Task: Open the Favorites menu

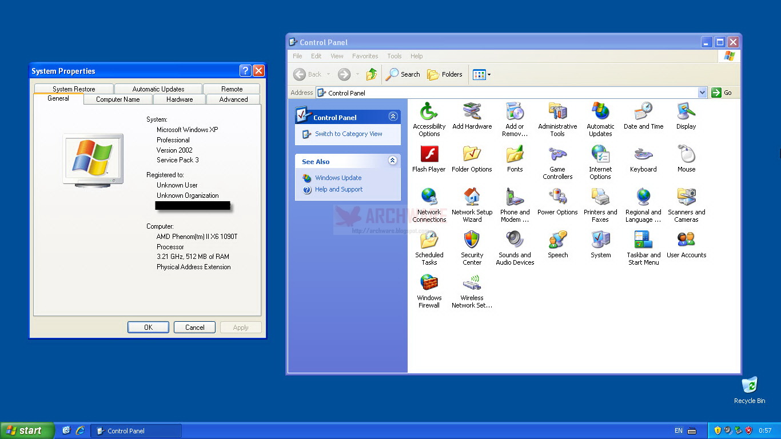Action: 365,56
